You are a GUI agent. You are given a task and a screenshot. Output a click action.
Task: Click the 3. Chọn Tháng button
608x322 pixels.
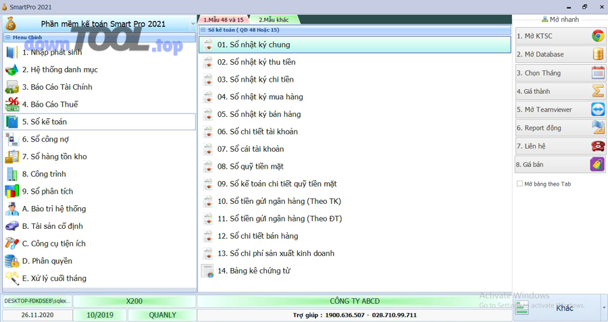pos(560,73)
